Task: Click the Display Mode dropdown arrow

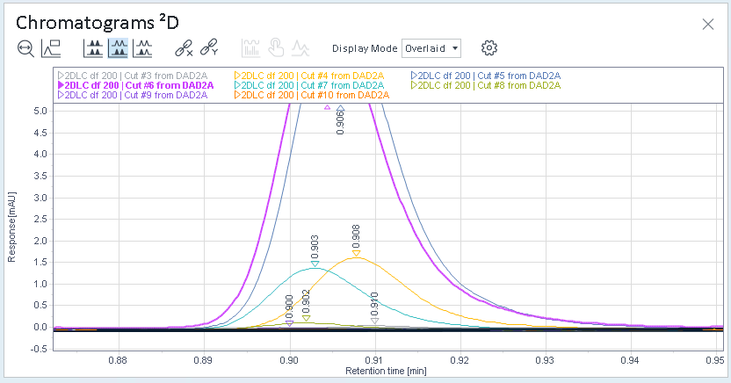Action: [455, 48]
